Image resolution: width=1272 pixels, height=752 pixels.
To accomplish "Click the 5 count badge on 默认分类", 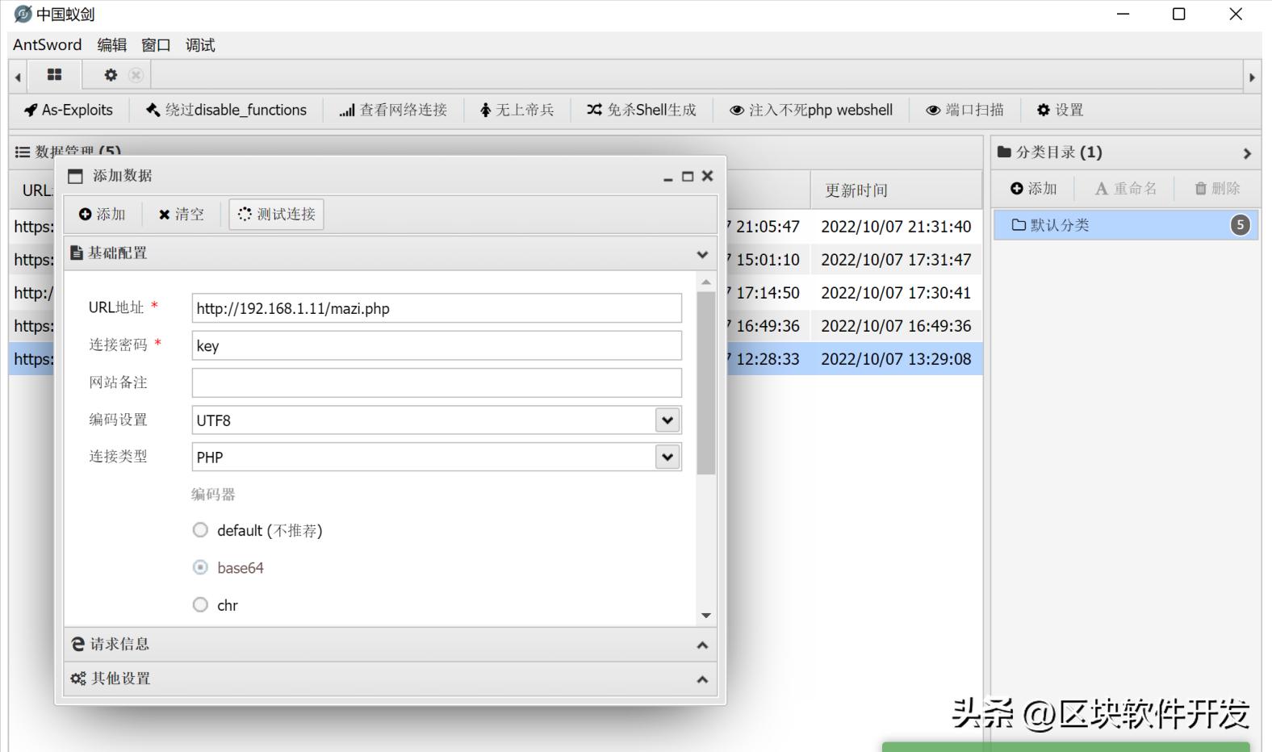I will [x=1241, y=225].
